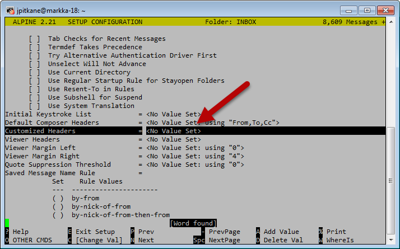The height and width of the screenshot is (249, 400).
Task: Toggle Use Resent-To in Rules checkbox
Action: [34, 89]
